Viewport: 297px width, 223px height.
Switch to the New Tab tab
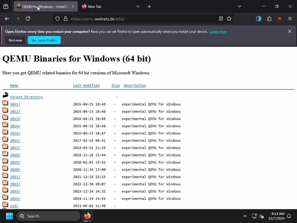(x=111, y=6)
